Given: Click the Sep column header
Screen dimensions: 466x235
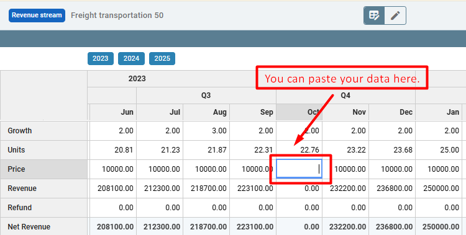Looking at the screenshot, I should 253,112.
